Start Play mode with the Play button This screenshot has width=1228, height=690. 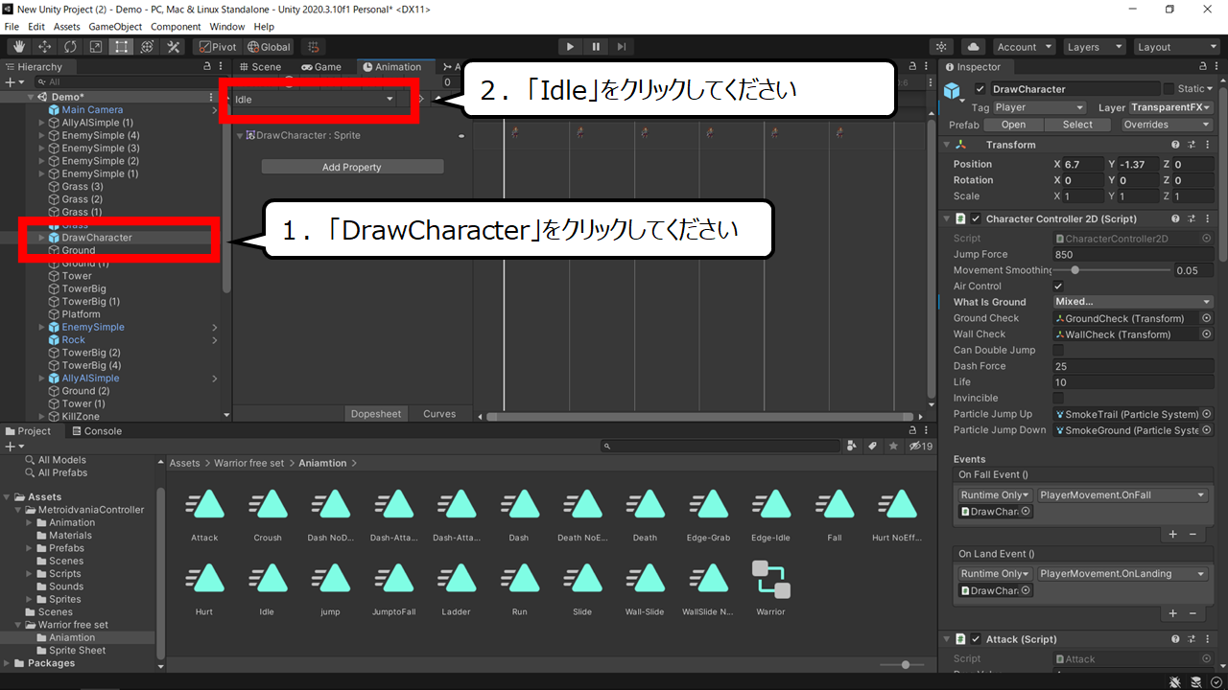click(x=570, y=46)
